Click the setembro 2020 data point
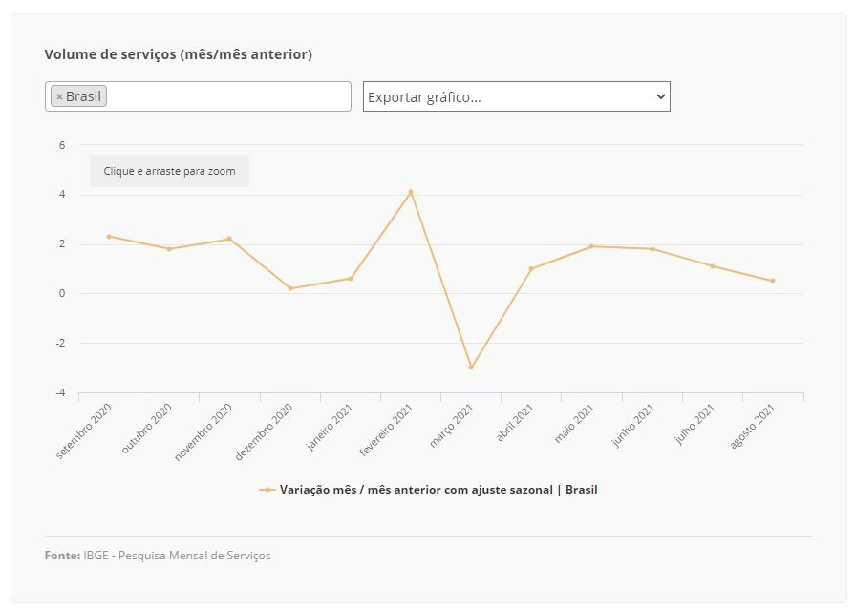Image resolution: width=855 pixels, height=610 pixels. coord(109,237)
